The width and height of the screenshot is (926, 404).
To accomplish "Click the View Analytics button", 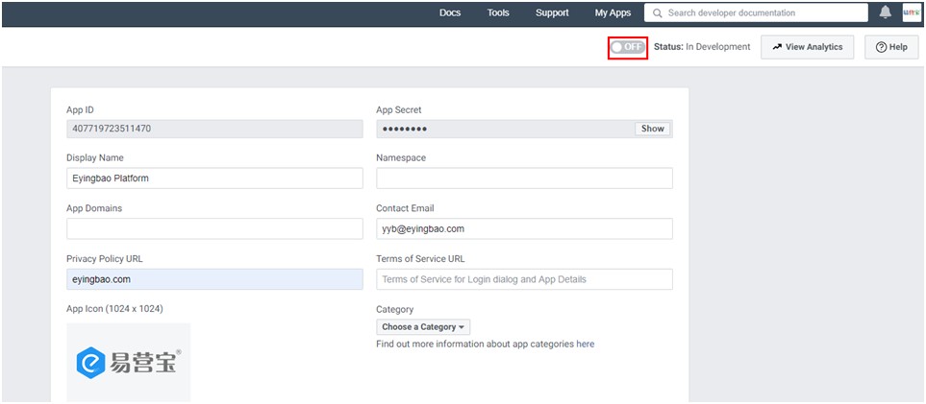I will tap(808, 47).
